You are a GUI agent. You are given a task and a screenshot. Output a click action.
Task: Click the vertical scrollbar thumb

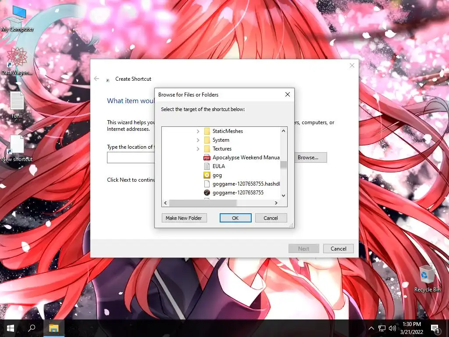pos(284,165)
